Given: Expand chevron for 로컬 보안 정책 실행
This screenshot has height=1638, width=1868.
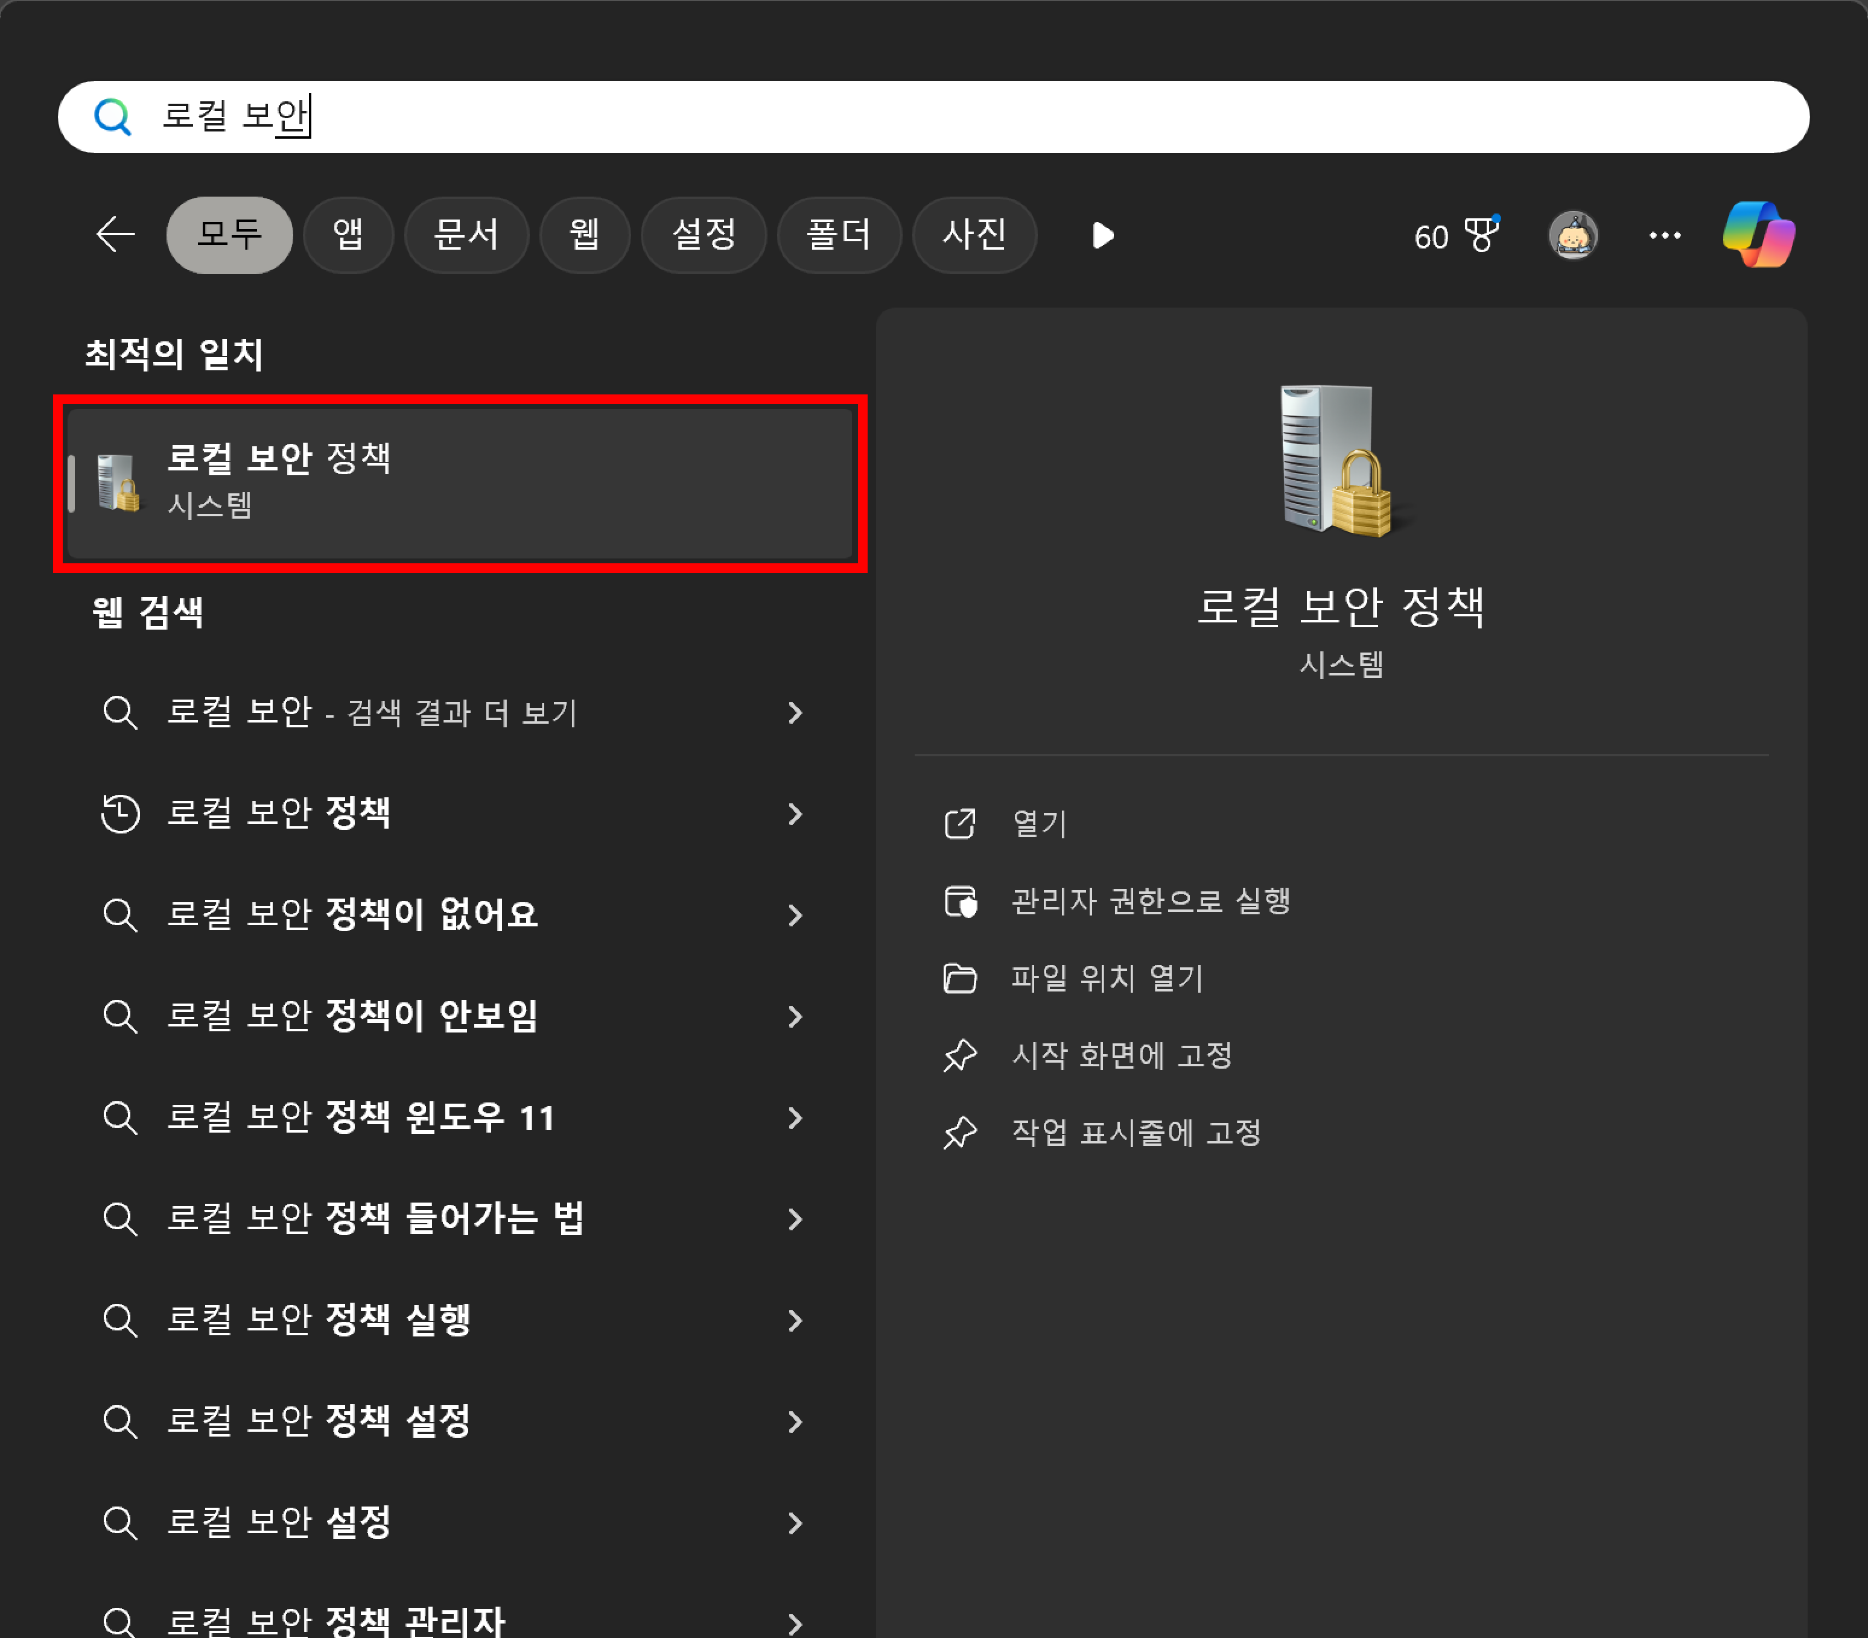Looking at the screenshot, I should [x=795, y=1321].
